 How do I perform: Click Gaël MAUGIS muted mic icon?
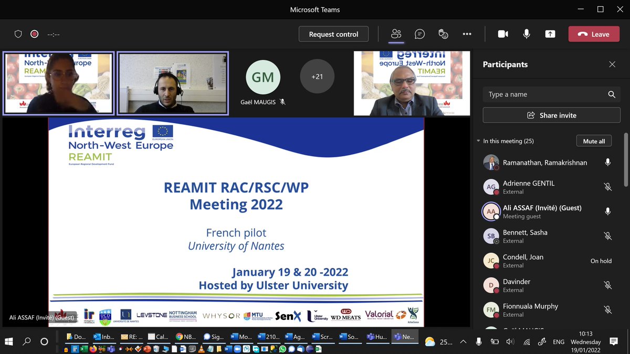click(282, 102)
